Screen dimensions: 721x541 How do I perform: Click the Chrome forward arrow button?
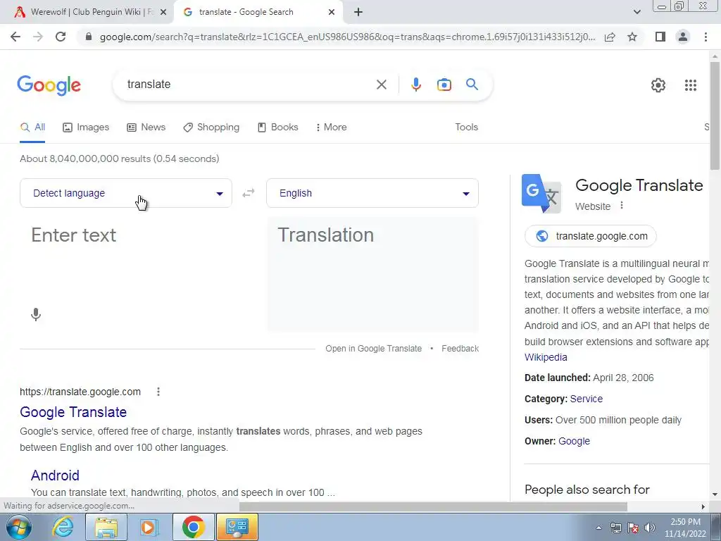point(38,37)
